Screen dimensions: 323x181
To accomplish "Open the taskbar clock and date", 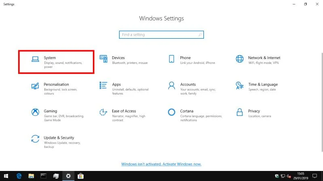I will click(x=301, y=176).
